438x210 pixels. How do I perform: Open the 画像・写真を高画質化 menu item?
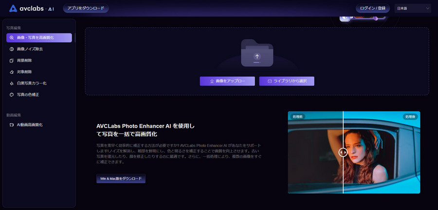click(x=39, y=38)
